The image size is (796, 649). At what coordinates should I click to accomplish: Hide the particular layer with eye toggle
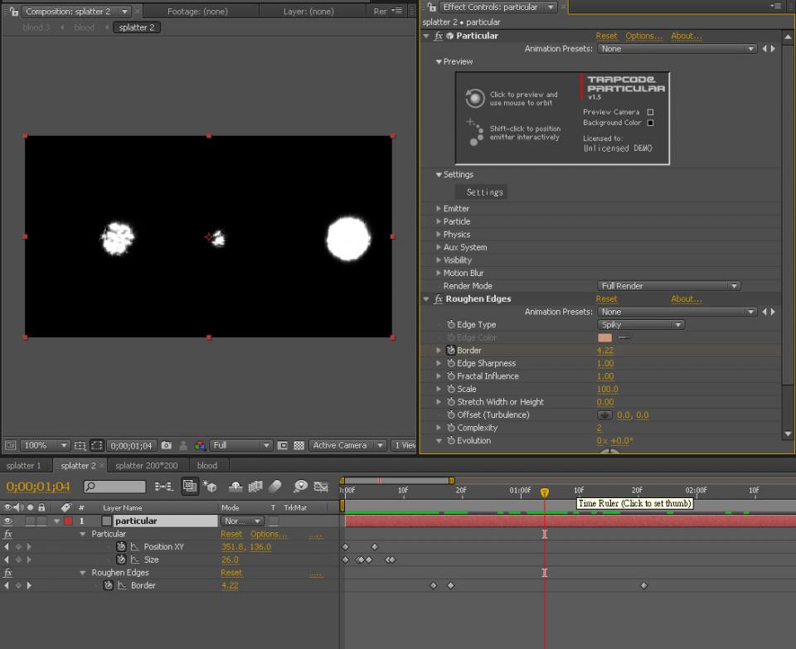[x=8, y=521]
